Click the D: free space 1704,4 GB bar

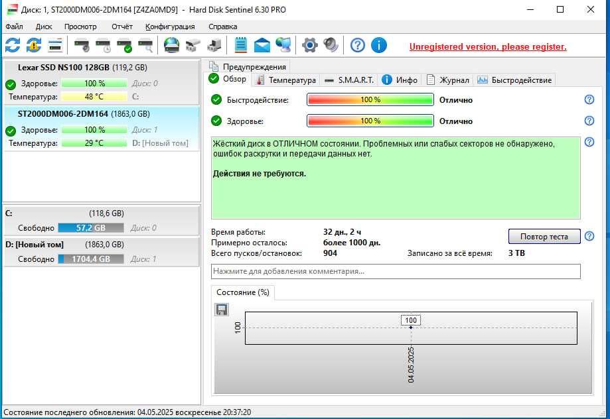(91, 259)
